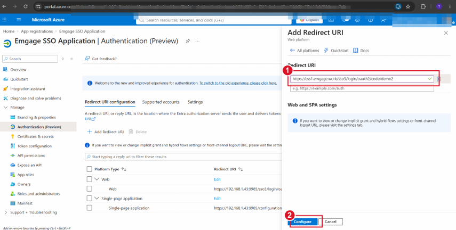
Task: Open Branding & properties
Action: [36, 117]
